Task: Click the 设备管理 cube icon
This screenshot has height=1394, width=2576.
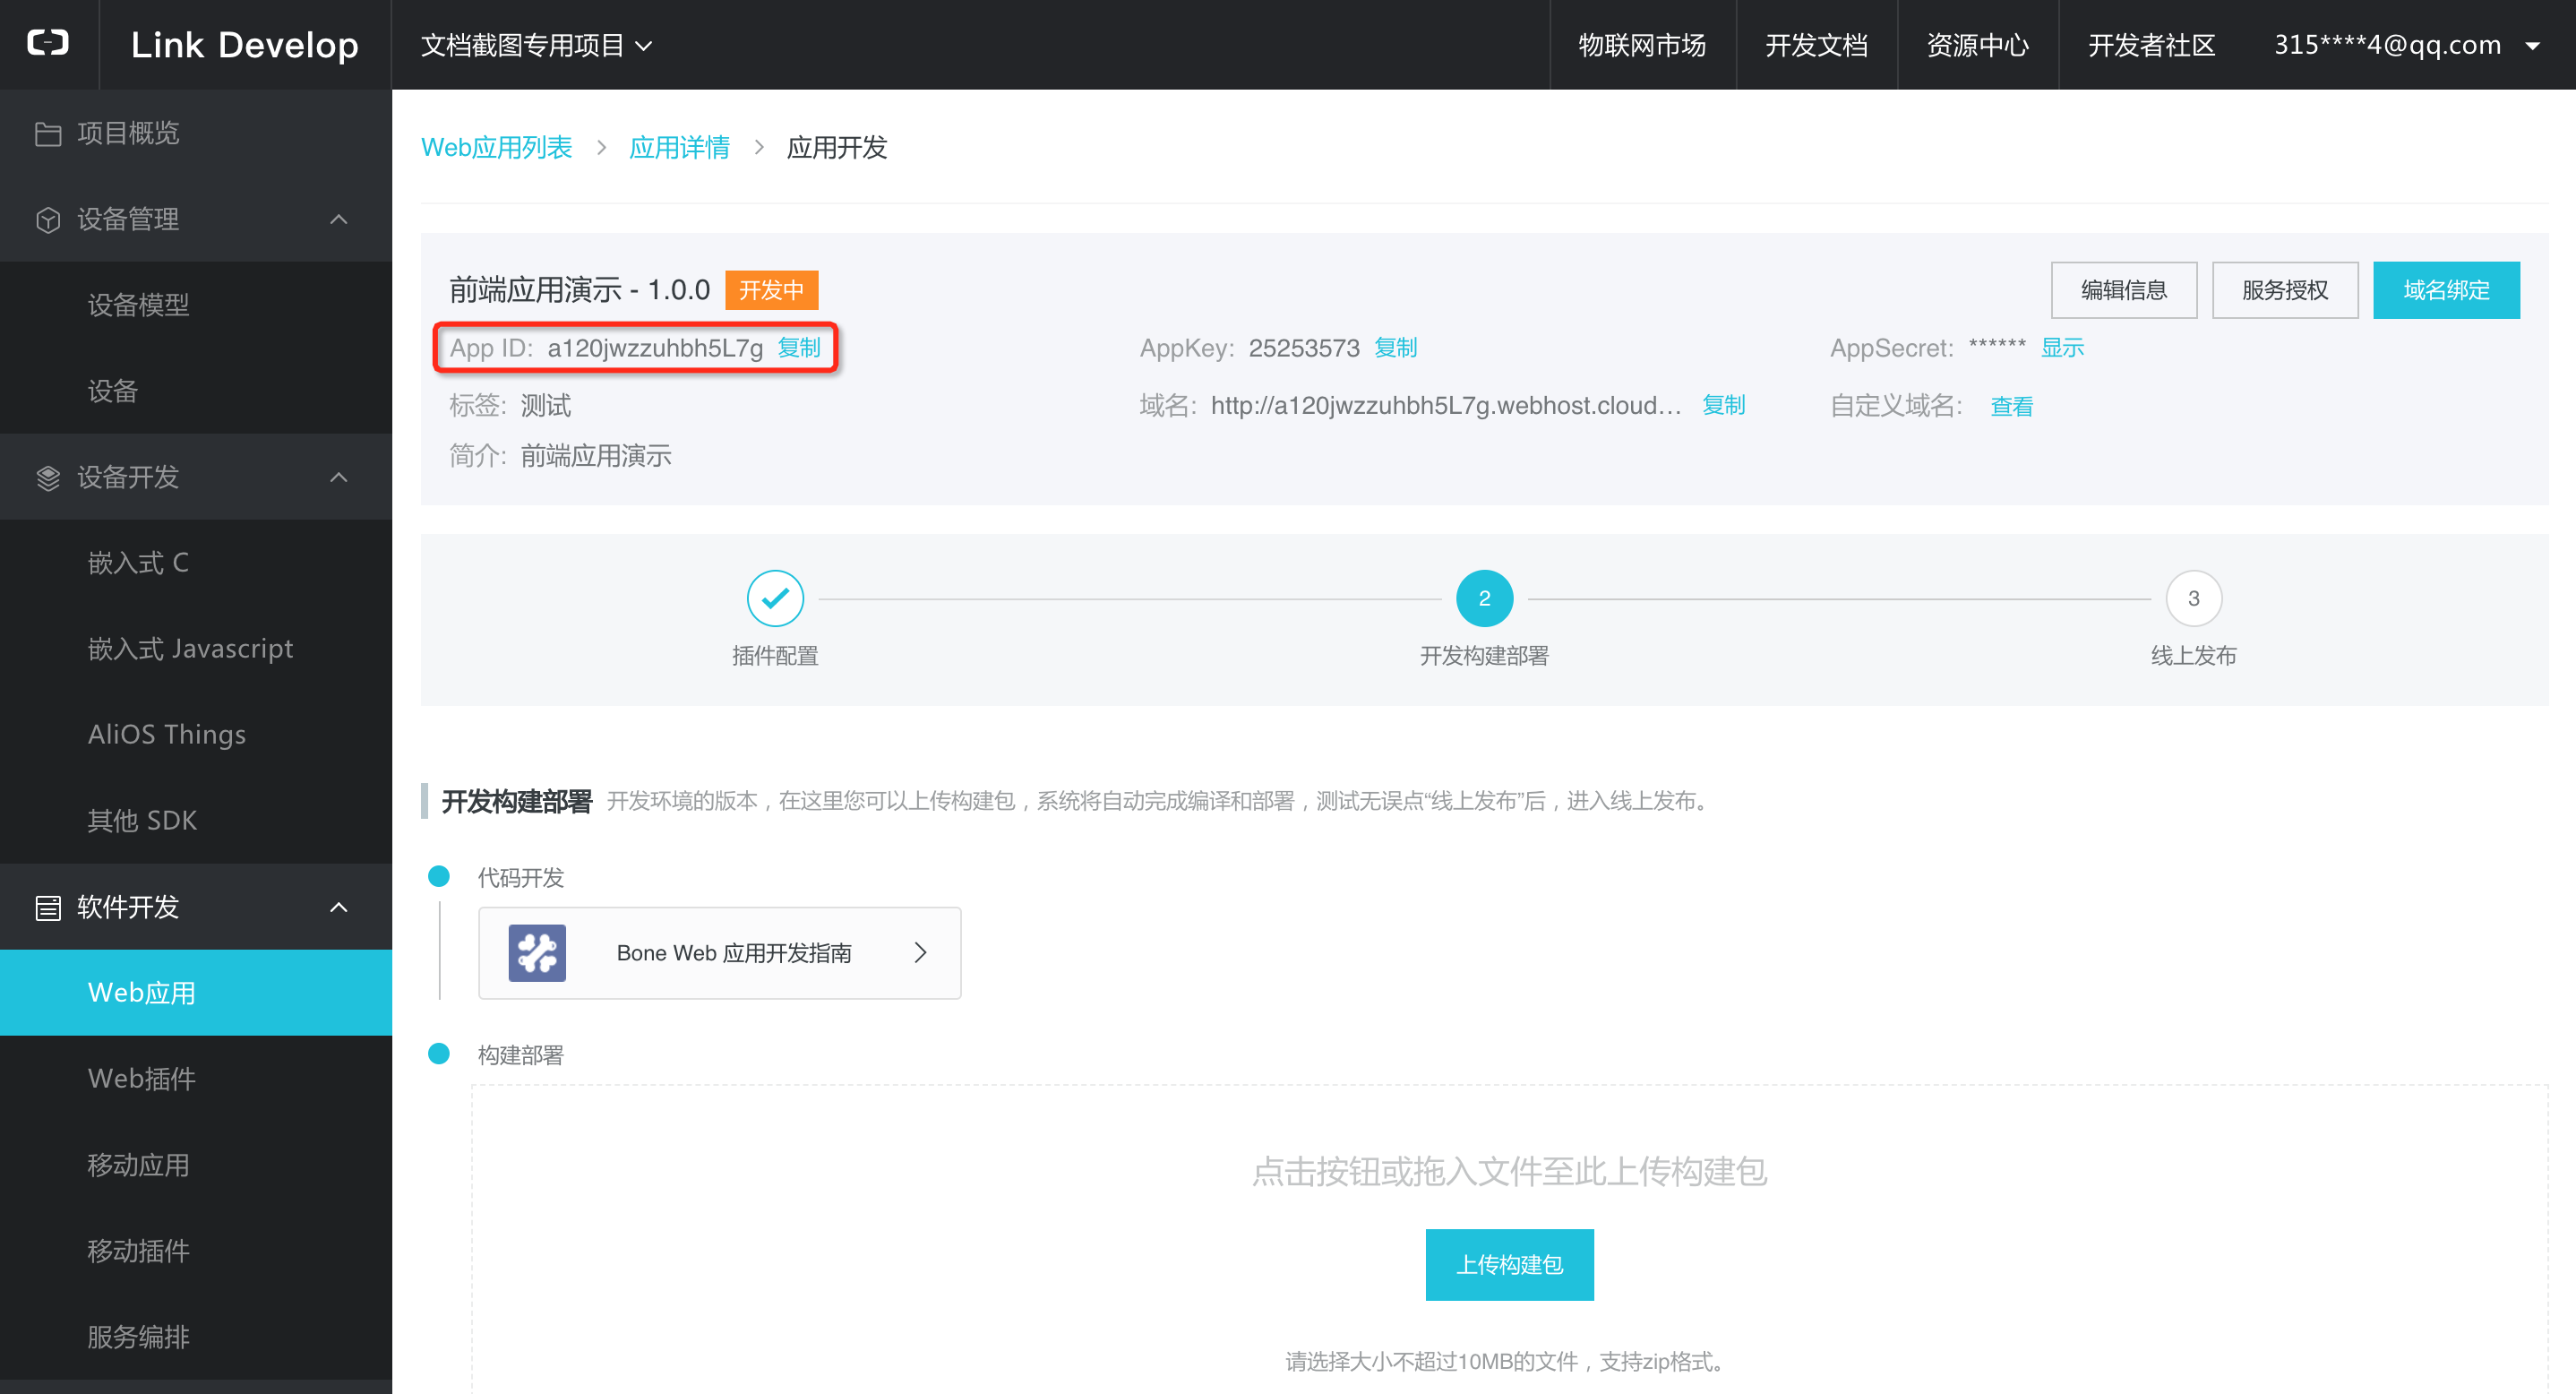Action: click(48, 220)
